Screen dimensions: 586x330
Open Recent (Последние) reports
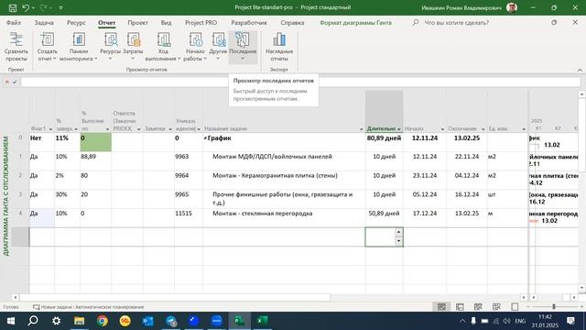(243, 47)
